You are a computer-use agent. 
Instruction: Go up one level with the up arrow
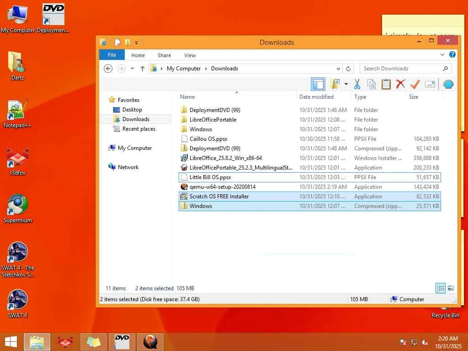[143, 69]
